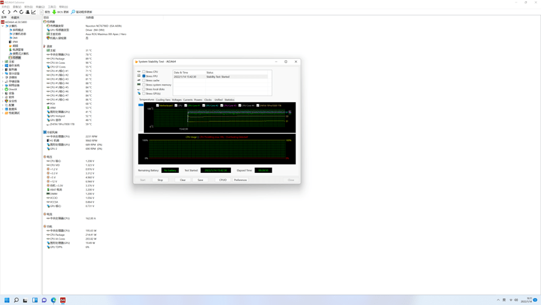Toggle CPU Core #1 graph checkbox
Image resolution: width=541 pixels, height=305 pixels.
pyautogui.click(x=185, y=105)
